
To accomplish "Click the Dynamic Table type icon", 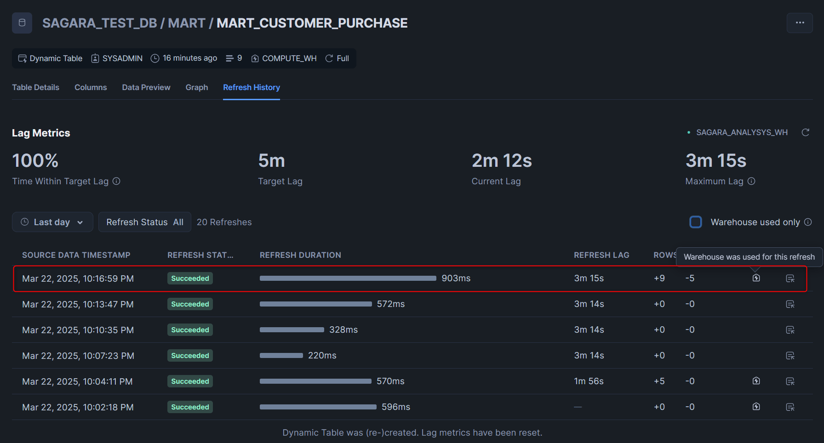I will pos(22,58).
